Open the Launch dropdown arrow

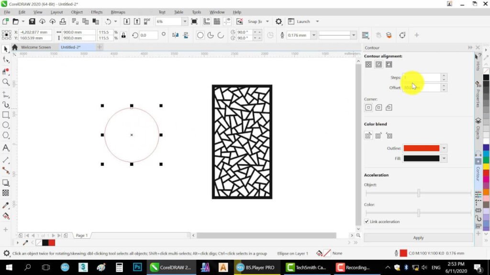[317, 21]
